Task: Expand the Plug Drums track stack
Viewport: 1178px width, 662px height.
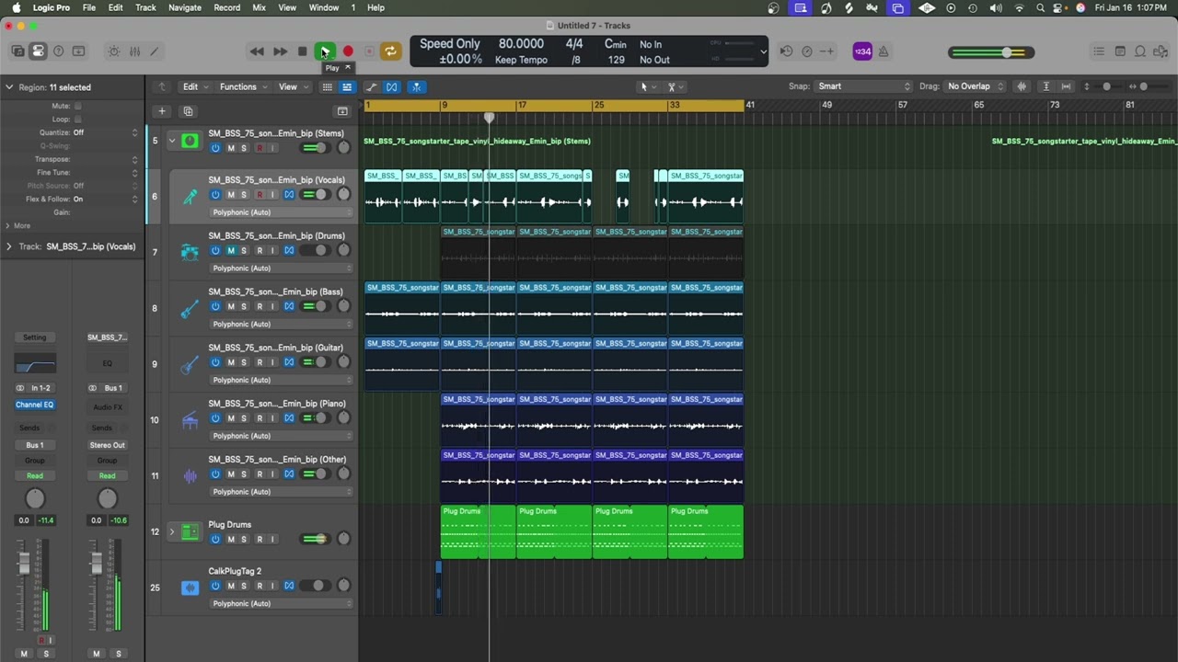Action: tap(171, 531)
